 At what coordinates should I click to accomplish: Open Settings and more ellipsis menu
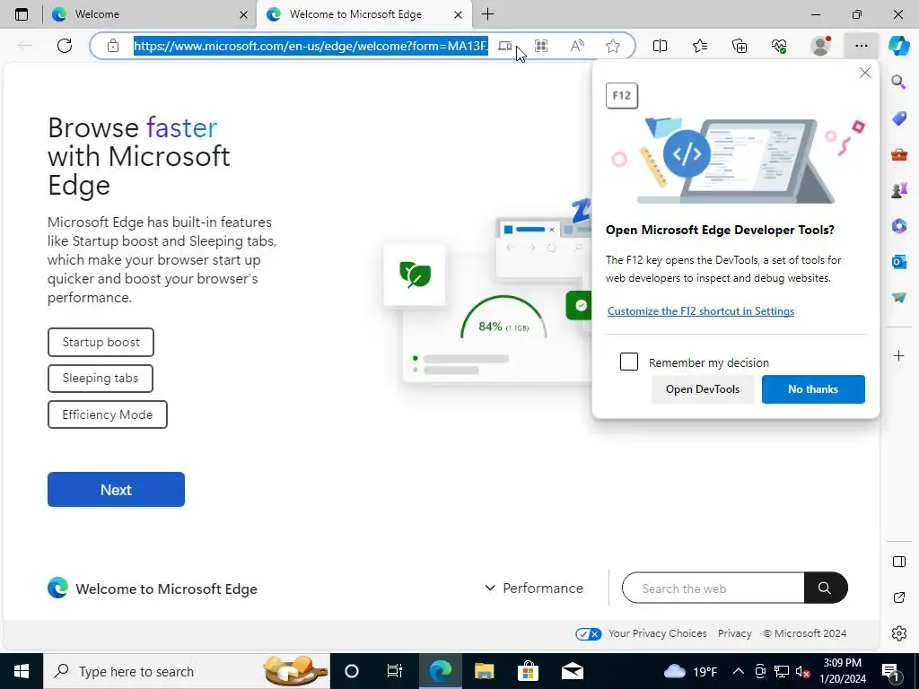861,46
